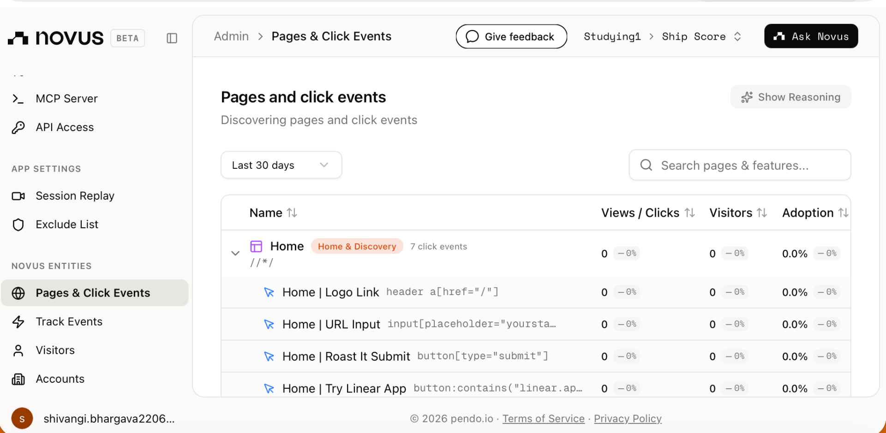Open the Visitors entity page

pyautogui.click(x=55, y=350)
